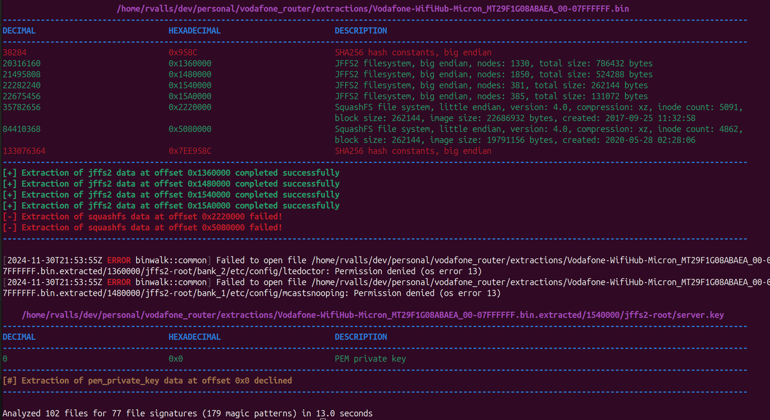Click SquashFS description with inode count 5091
770x420 pixels.
click(x=539, y=107)
